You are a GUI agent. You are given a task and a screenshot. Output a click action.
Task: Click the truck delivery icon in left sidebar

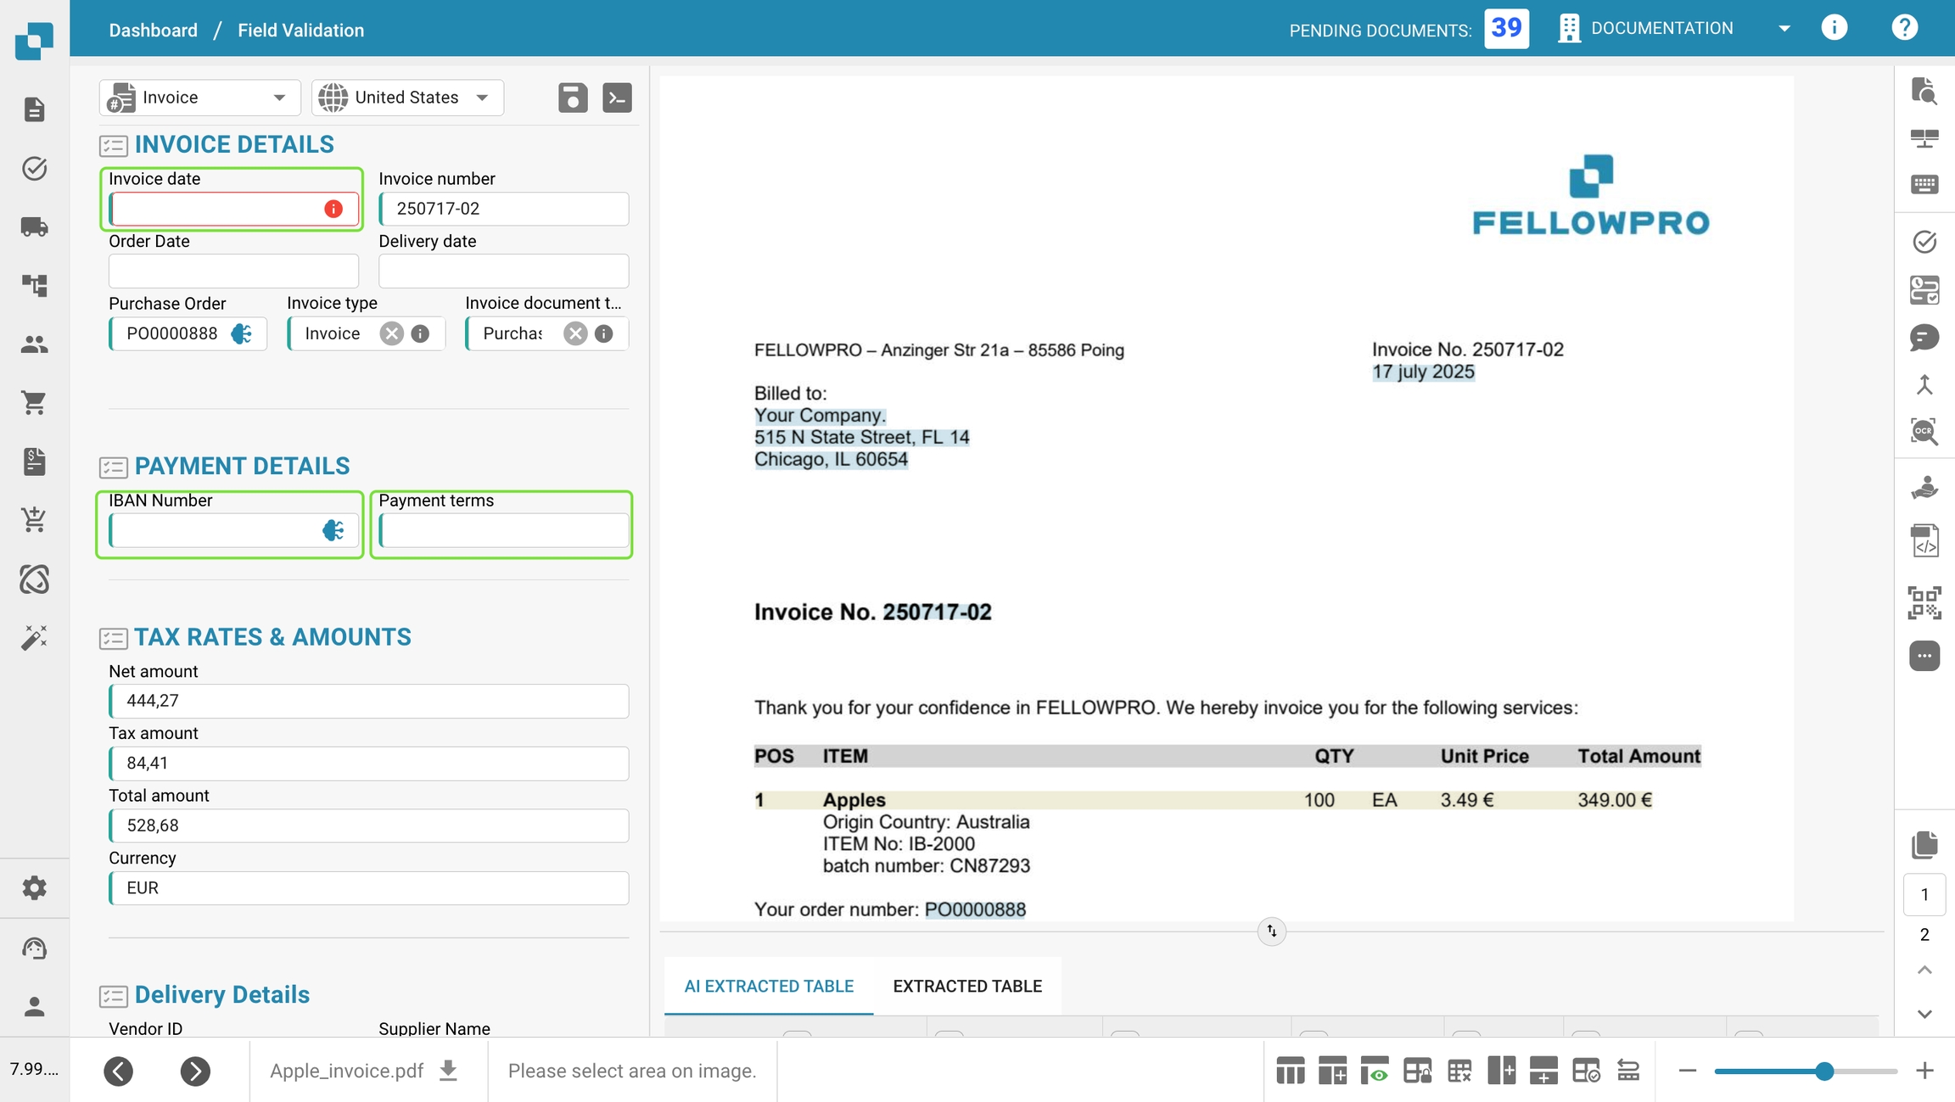[x=34, y=227]
